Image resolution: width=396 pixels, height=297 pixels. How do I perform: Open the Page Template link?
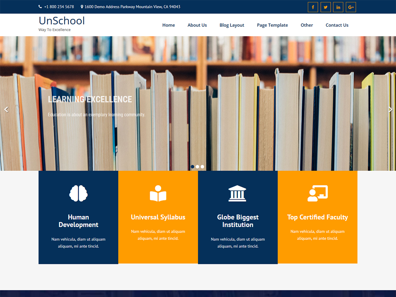pos(272,25)
